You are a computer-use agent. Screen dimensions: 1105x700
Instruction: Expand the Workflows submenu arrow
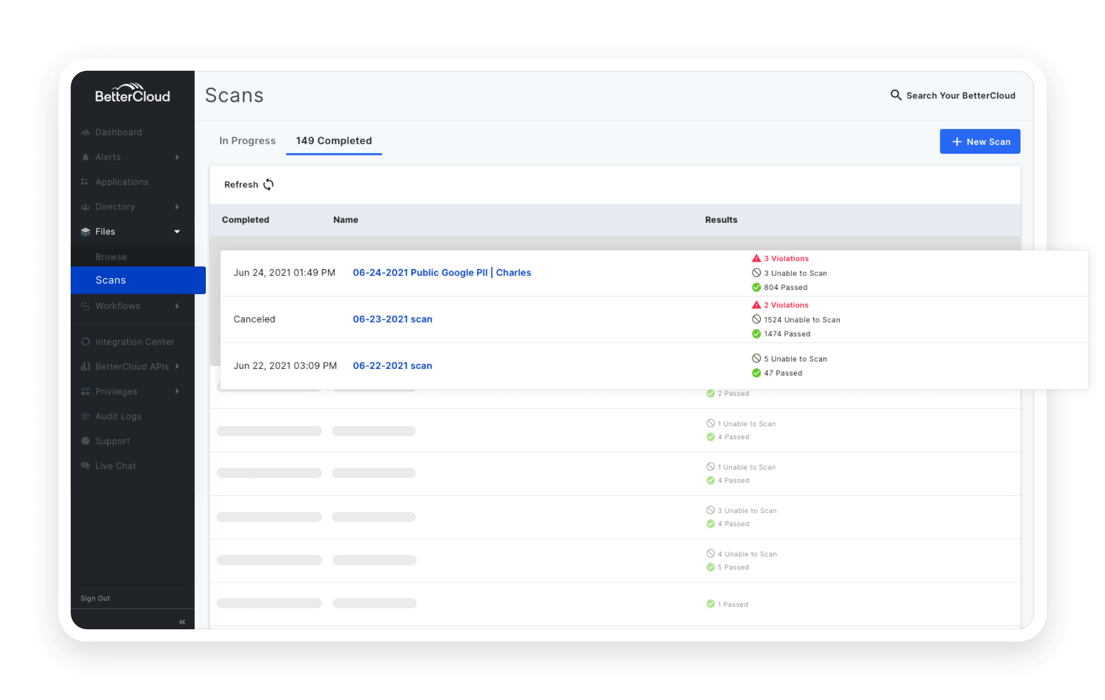177,306
